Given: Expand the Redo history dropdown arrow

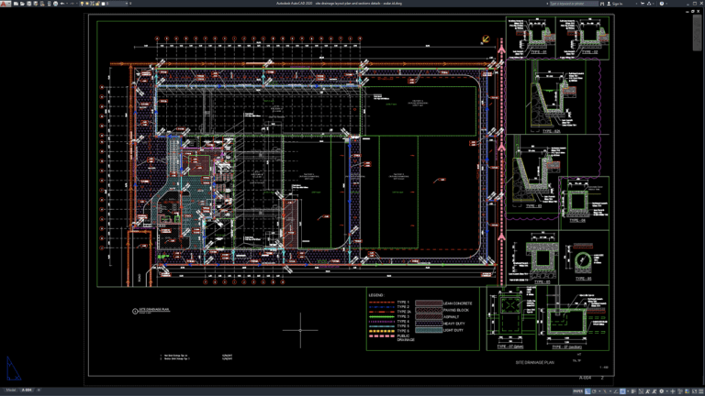Looking at the screenshot, I should 77,4.
